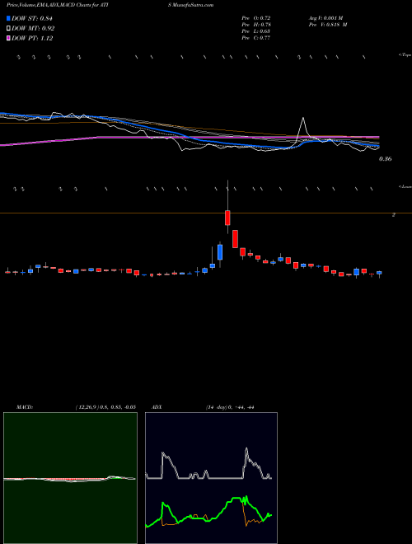The width and height of the screenshot is (412, 544).
Task: Click the 'Pre V: 0.818 M' value
Action: tap(328, 25)
